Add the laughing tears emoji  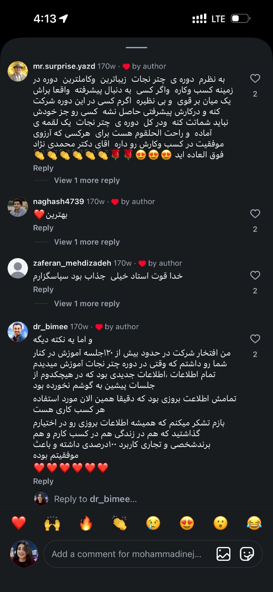click(x=254, y=523)
